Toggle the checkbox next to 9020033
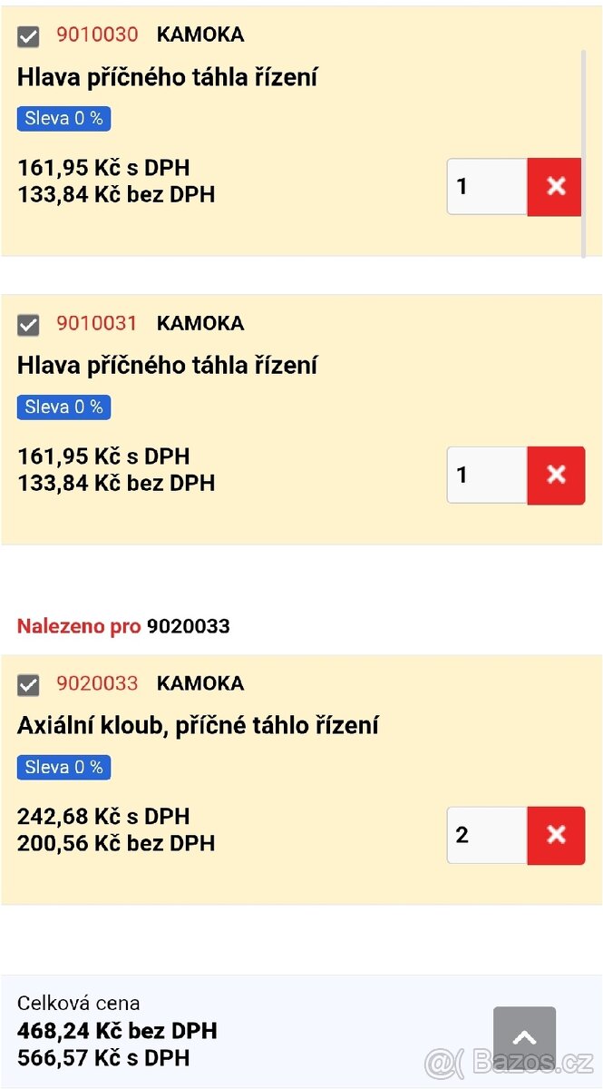The height and width of the screenshot is (1089, 603). [x=28, y=683]
